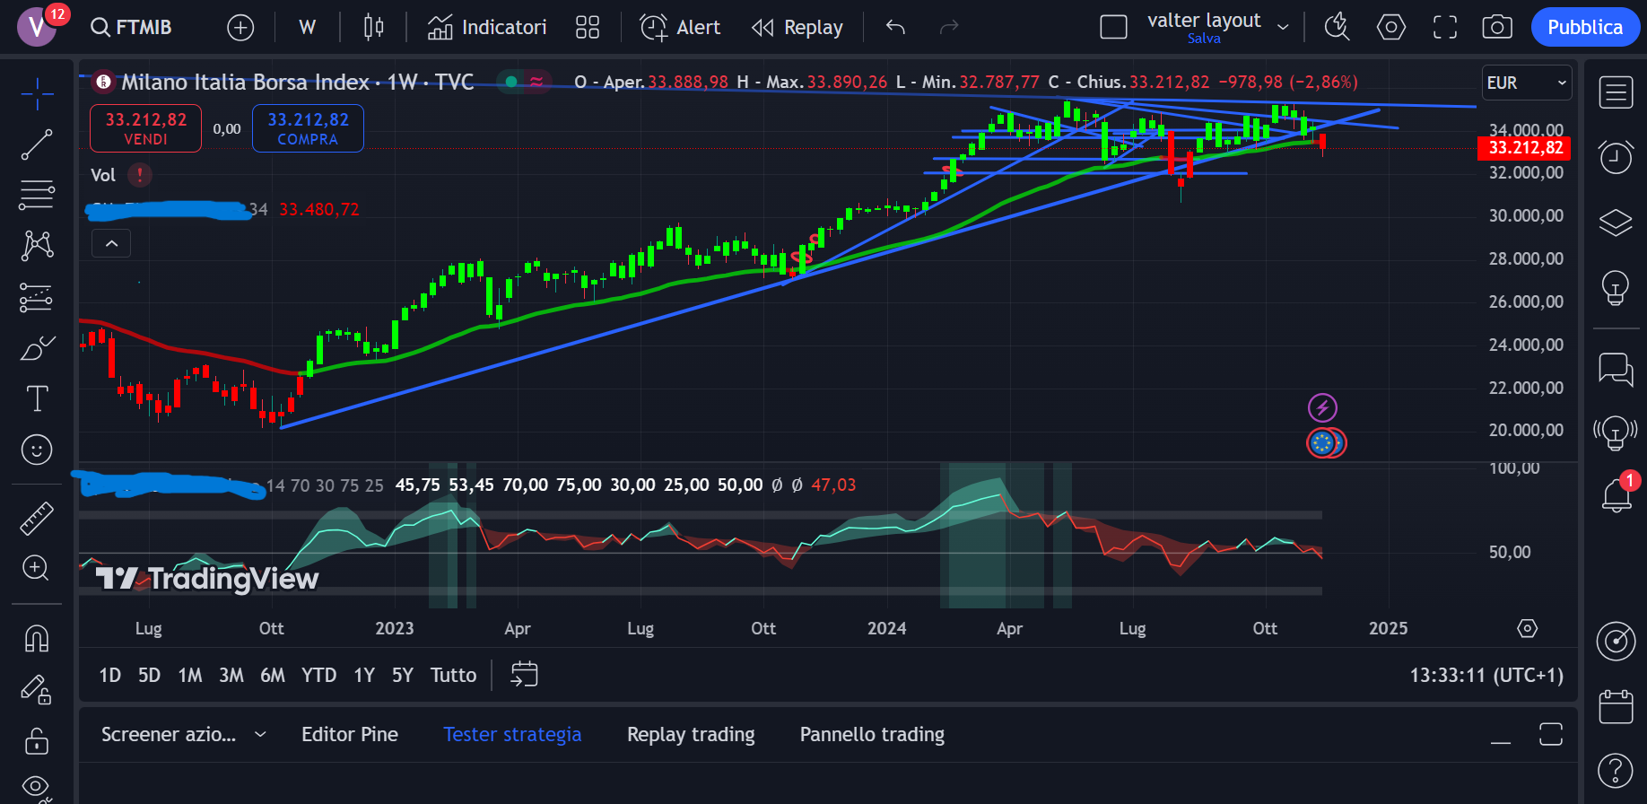The image size is (1647, 804).
Task: Create a new Alert
Action: pos(680,28)
